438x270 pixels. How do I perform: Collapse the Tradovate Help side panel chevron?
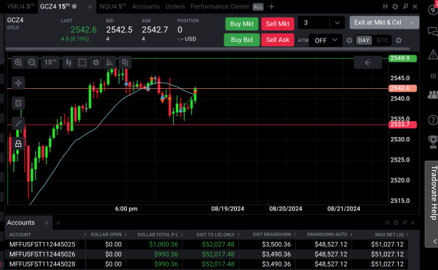pyautogui.click(x=435, y=241)
